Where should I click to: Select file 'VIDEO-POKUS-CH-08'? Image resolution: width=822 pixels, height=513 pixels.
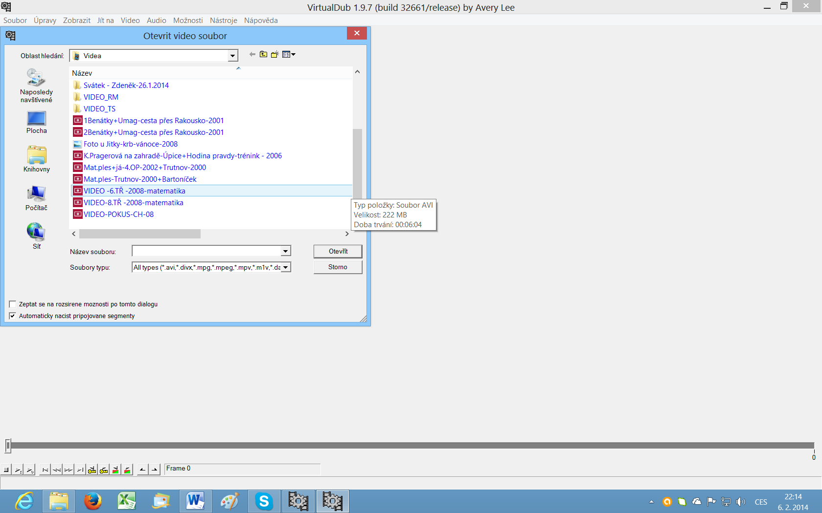[118, 214]
